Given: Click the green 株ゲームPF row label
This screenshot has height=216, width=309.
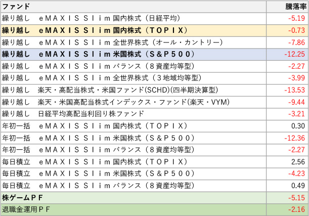Looking at the screenshot, I should click(x=26, y=197).
